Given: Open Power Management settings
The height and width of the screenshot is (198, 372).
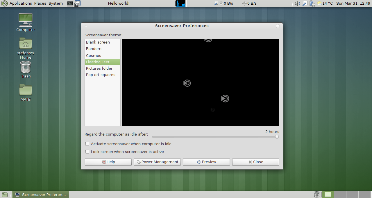Looking at the screenshot, I should [157, 162].
